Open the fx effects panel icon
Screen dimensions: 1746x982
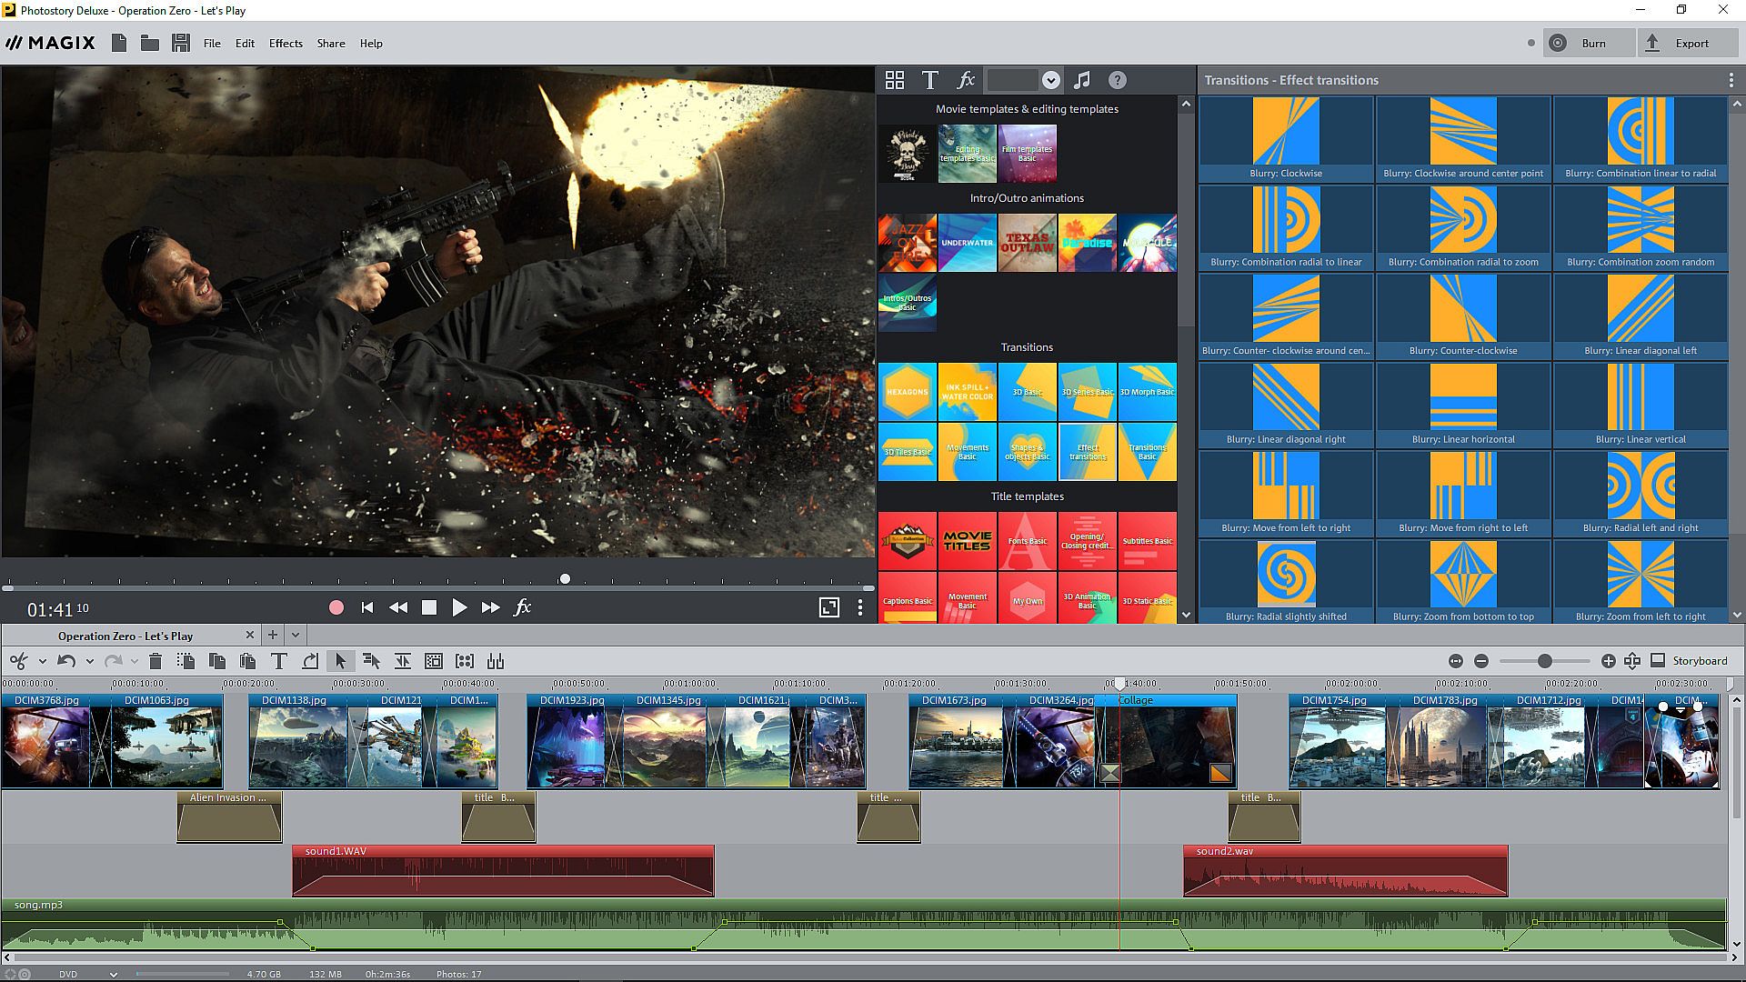966,80
